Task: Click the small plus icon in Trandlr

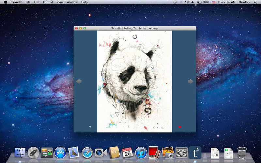Action: click(x=90, y=127)
